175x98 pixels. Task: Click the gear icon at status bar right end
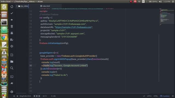[x=173, y=96]
